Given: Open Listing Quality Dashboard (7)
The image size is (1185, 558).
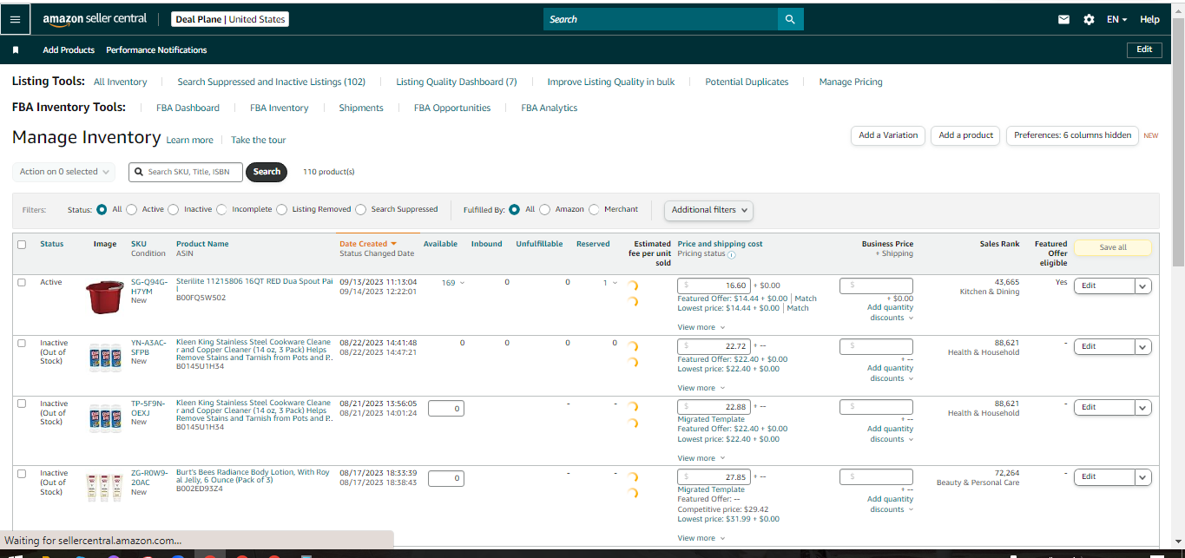Looking at the screenshot, I should click(457, 82).
